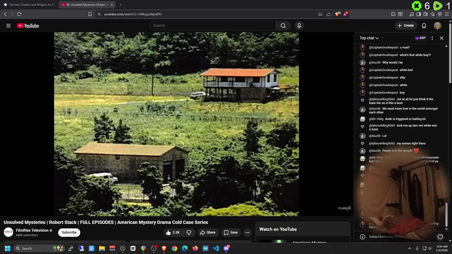452x254 pixels.
Task: Show hidden system tray icons chevron
Action: 409,248
